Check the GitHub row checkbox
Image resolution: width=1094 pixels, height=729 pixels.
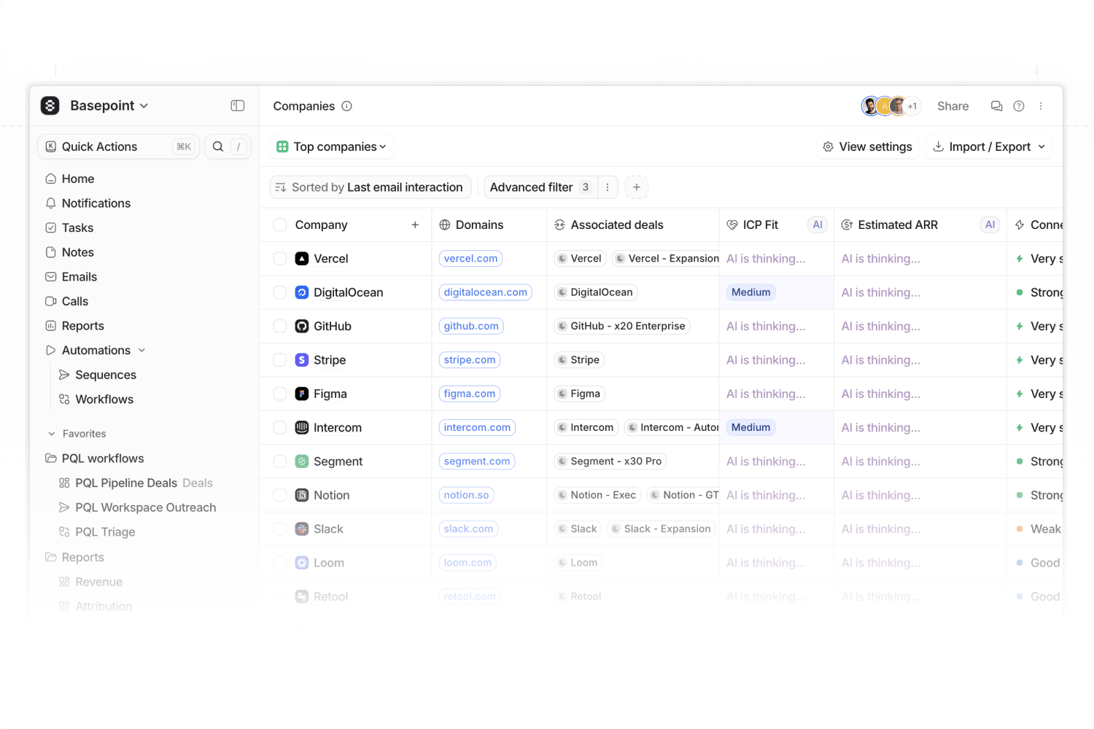pos(280,327)
